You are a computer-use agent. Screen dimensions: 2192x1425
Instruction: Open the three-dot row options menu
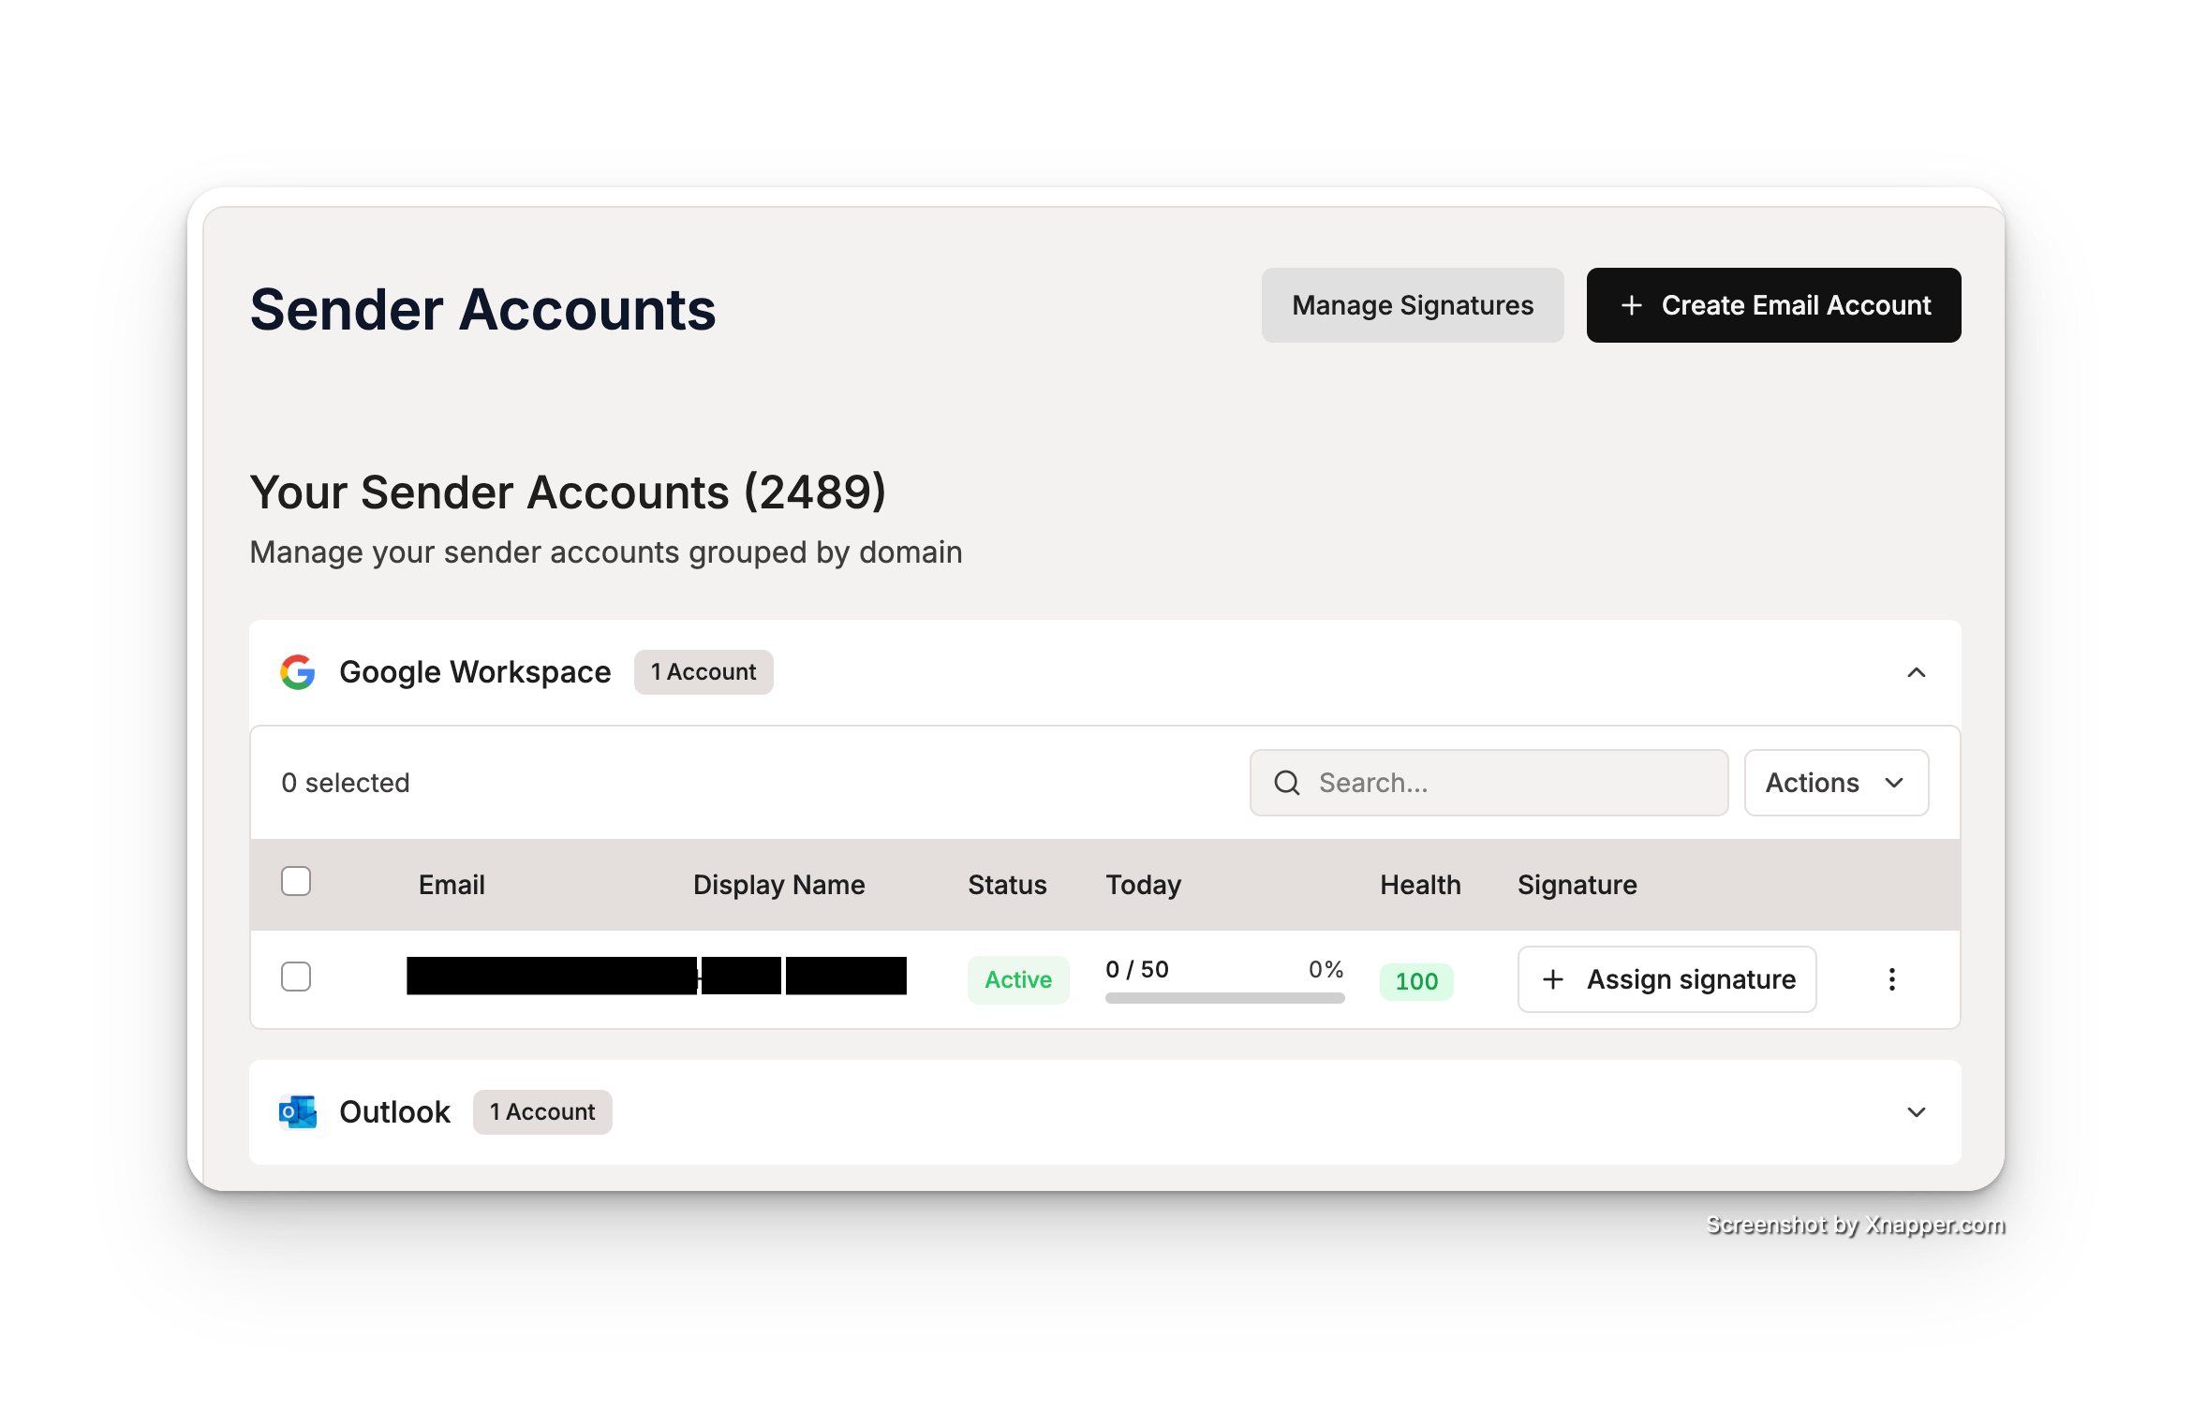1892,979
